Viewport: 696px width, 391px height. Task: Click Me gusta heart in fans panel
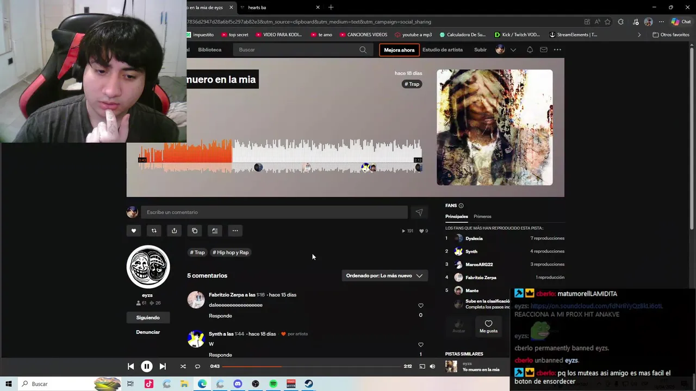[488, 326]
